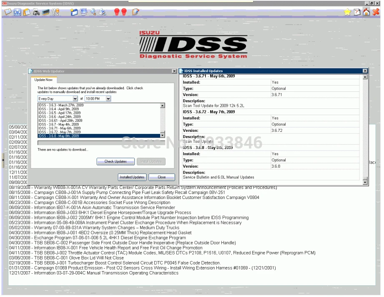Go to the home house icon

tap(366, 12)
